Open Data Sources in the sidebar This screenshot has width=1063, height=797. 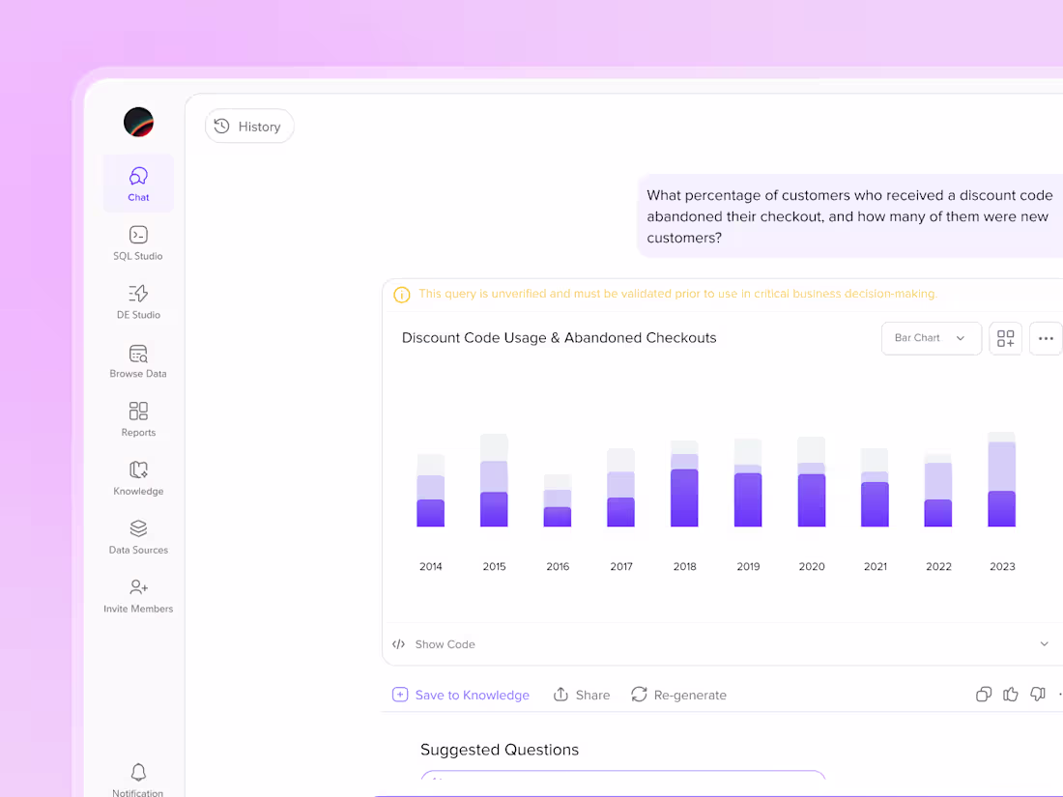click(138, 537)
